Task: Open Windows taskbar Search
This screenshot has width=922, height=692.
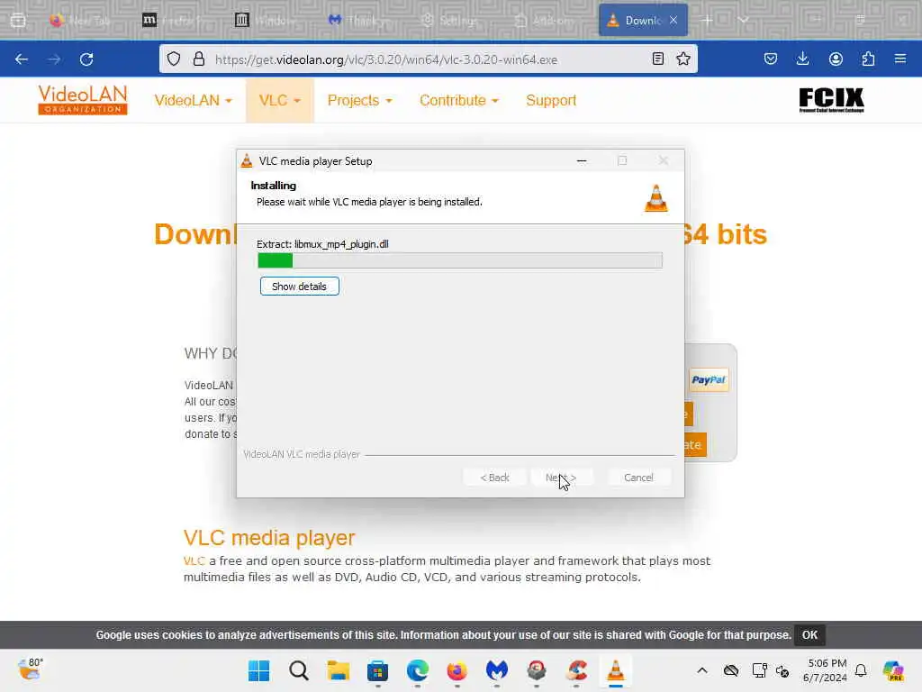Action: (299, 670)
